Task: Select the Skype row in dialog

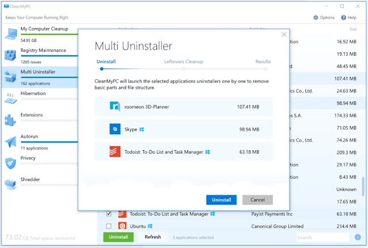Action: point(184,129)
